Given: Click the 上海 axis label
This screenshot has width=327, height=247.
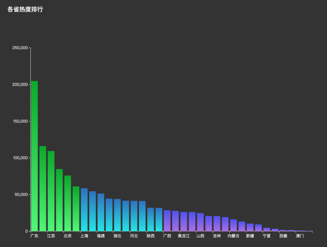Looking at the screenshot, I should coord(84,236).
